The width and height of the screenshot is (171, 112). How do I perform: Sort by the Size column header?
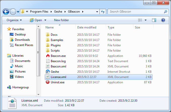[137, 27]
